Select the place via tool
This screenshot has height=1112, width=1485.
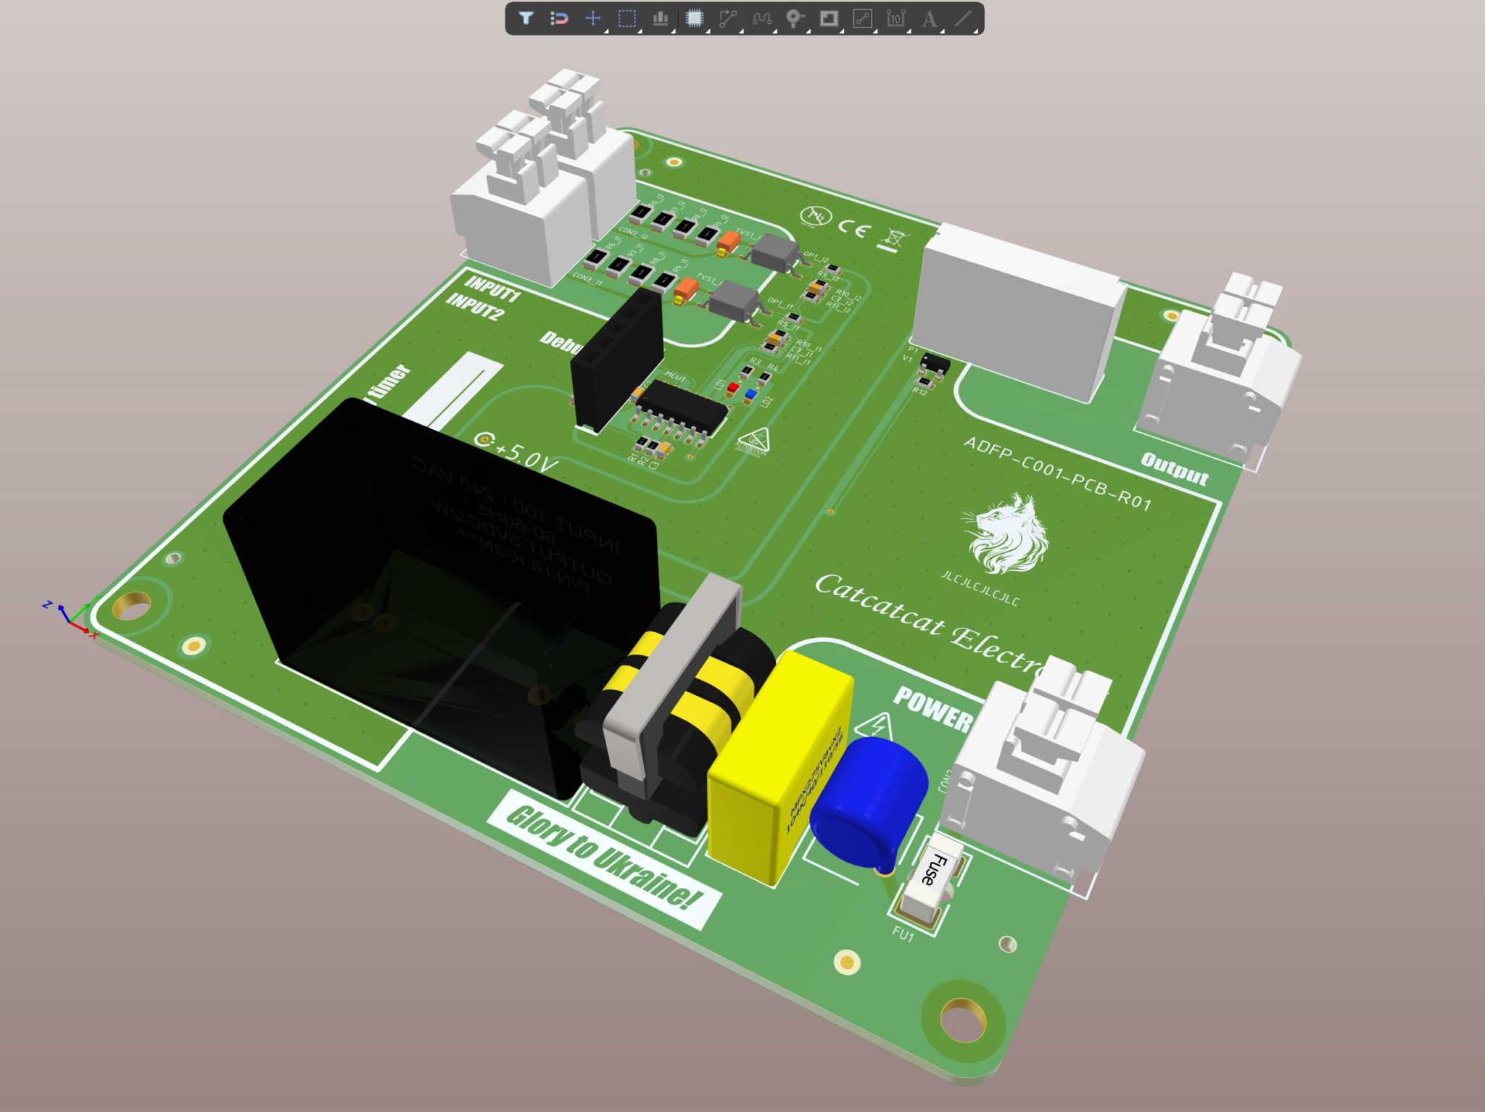click(795, 20)
